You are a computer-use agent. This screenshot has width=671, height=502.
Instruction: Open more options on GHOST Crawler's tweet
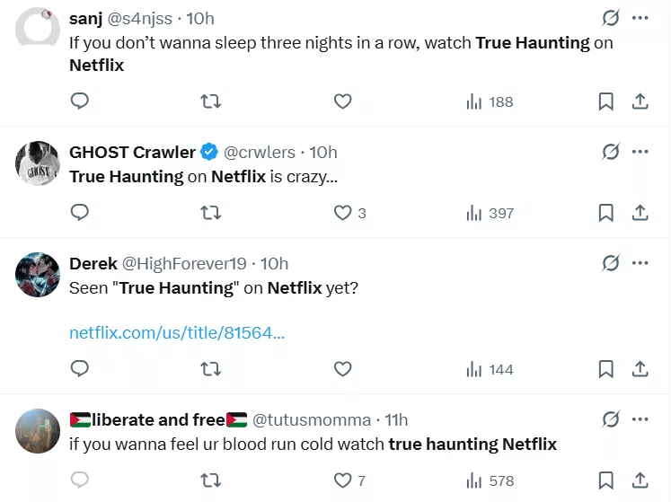[640, 152]
